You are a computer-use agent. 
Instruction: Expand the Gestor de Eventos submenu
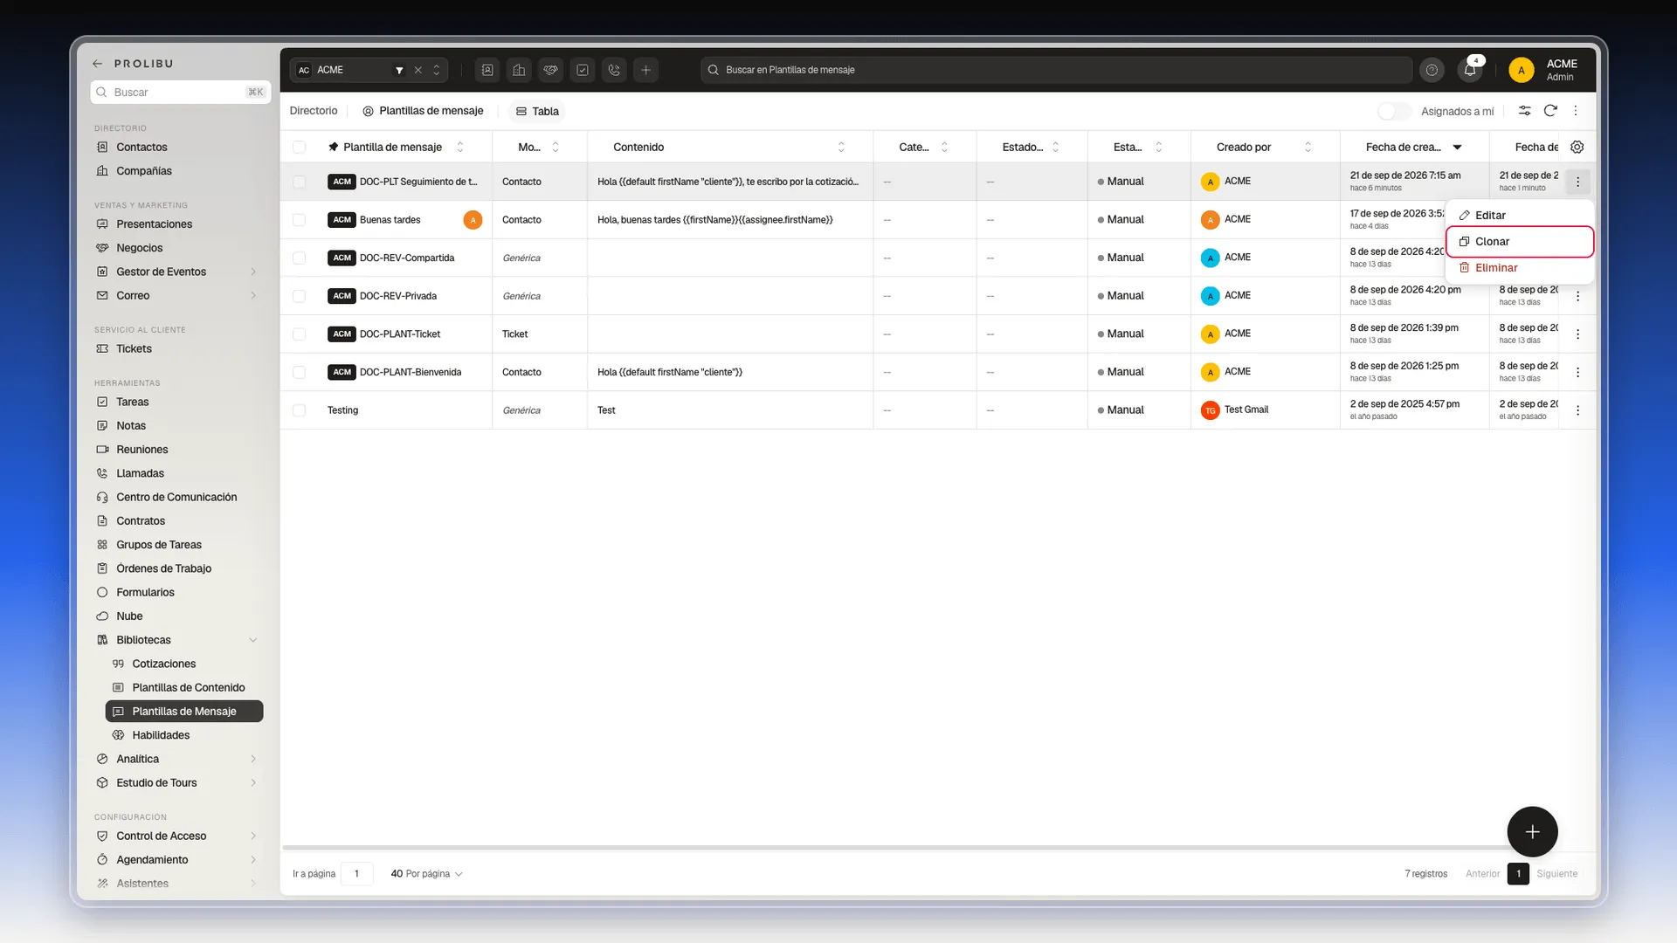coord(253,272)
